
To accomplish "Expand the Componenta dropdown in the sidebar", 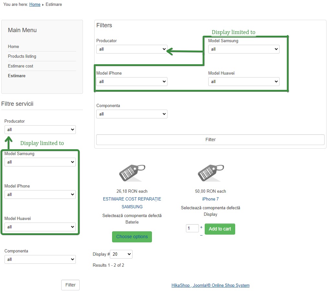I will coord(40,260).
